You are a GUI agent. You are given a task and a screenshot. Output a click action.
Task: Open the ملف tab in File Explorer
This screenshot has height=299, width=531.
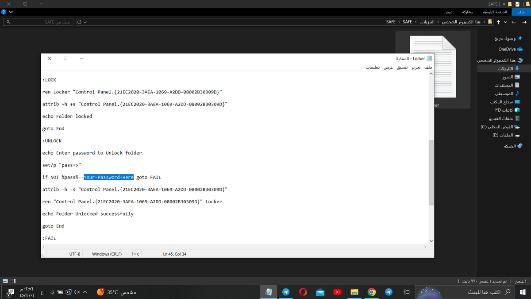pyautogui.click(x=521, y=12)
